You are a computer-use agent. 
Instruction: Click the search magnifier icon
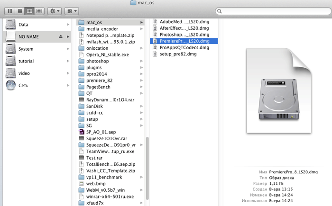219,11
